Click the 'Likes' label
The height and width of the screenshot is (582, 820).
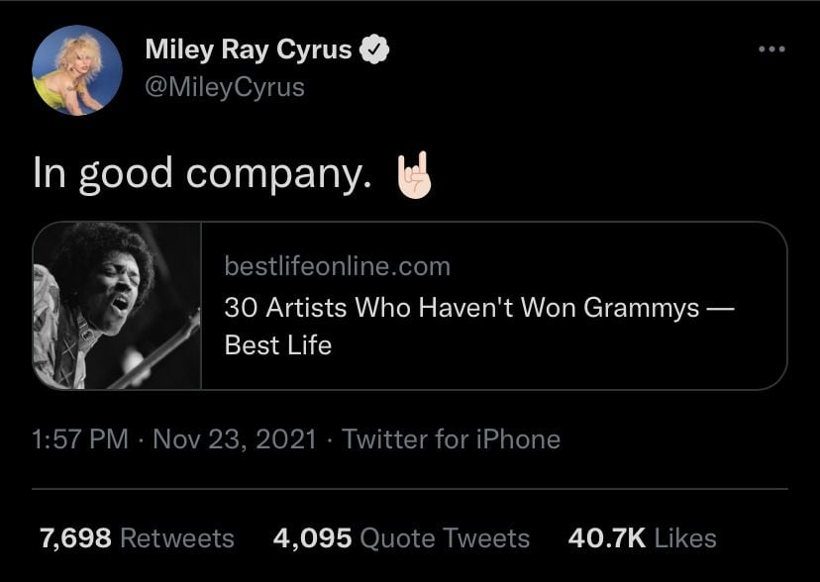click(685, 537)
